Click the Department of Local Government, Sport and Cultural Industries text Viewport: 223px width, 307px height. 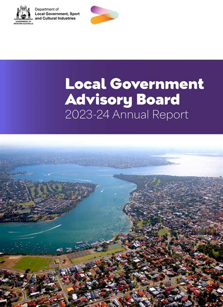(57, 14)
